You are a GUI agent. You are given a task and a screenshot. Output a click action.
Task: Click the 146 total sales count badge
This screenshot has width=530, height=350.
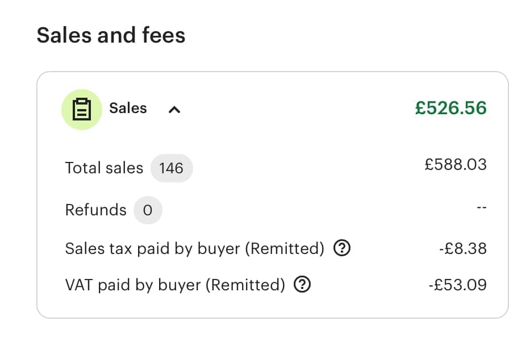172,168
